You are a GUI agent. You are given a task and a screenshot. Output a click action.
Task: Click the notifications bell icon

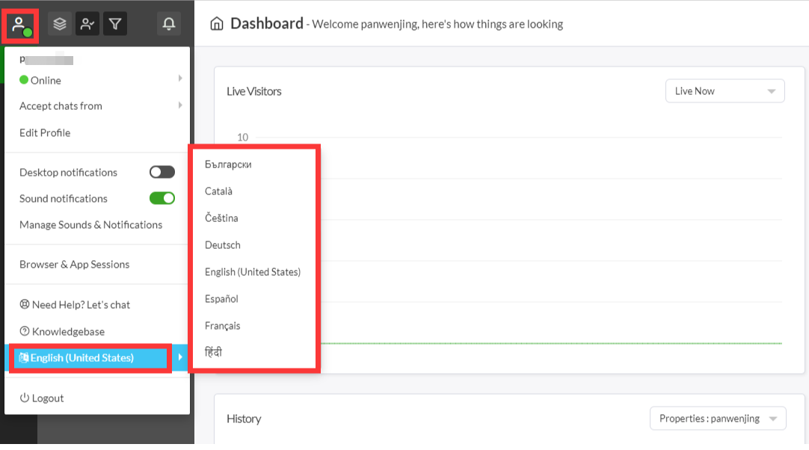pos(169,25)
